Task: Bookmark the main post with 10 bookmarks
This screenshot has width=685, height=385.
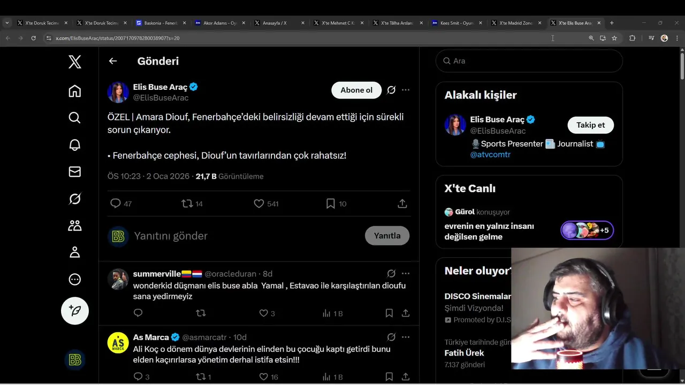Action: point(331,203)
